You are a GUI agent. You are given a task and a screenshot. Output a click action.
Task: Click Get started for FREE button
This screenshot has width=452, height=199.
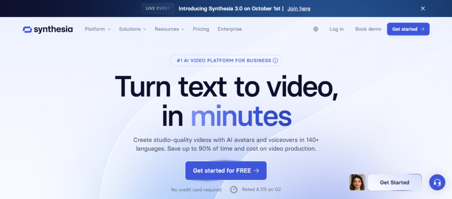(x=226, y=170)
